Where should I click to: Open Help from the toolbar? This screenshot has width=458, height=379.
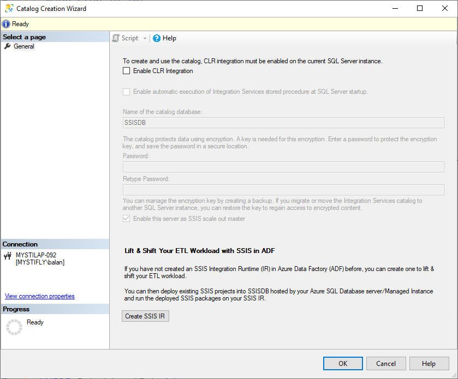coord(164,38)
